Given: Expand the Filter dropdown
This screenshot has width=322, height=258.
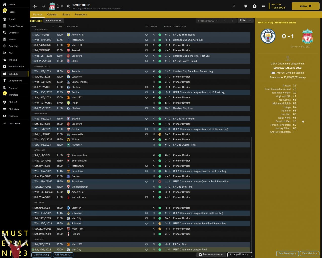Looking at the screenshot, I should coord(245,20).
